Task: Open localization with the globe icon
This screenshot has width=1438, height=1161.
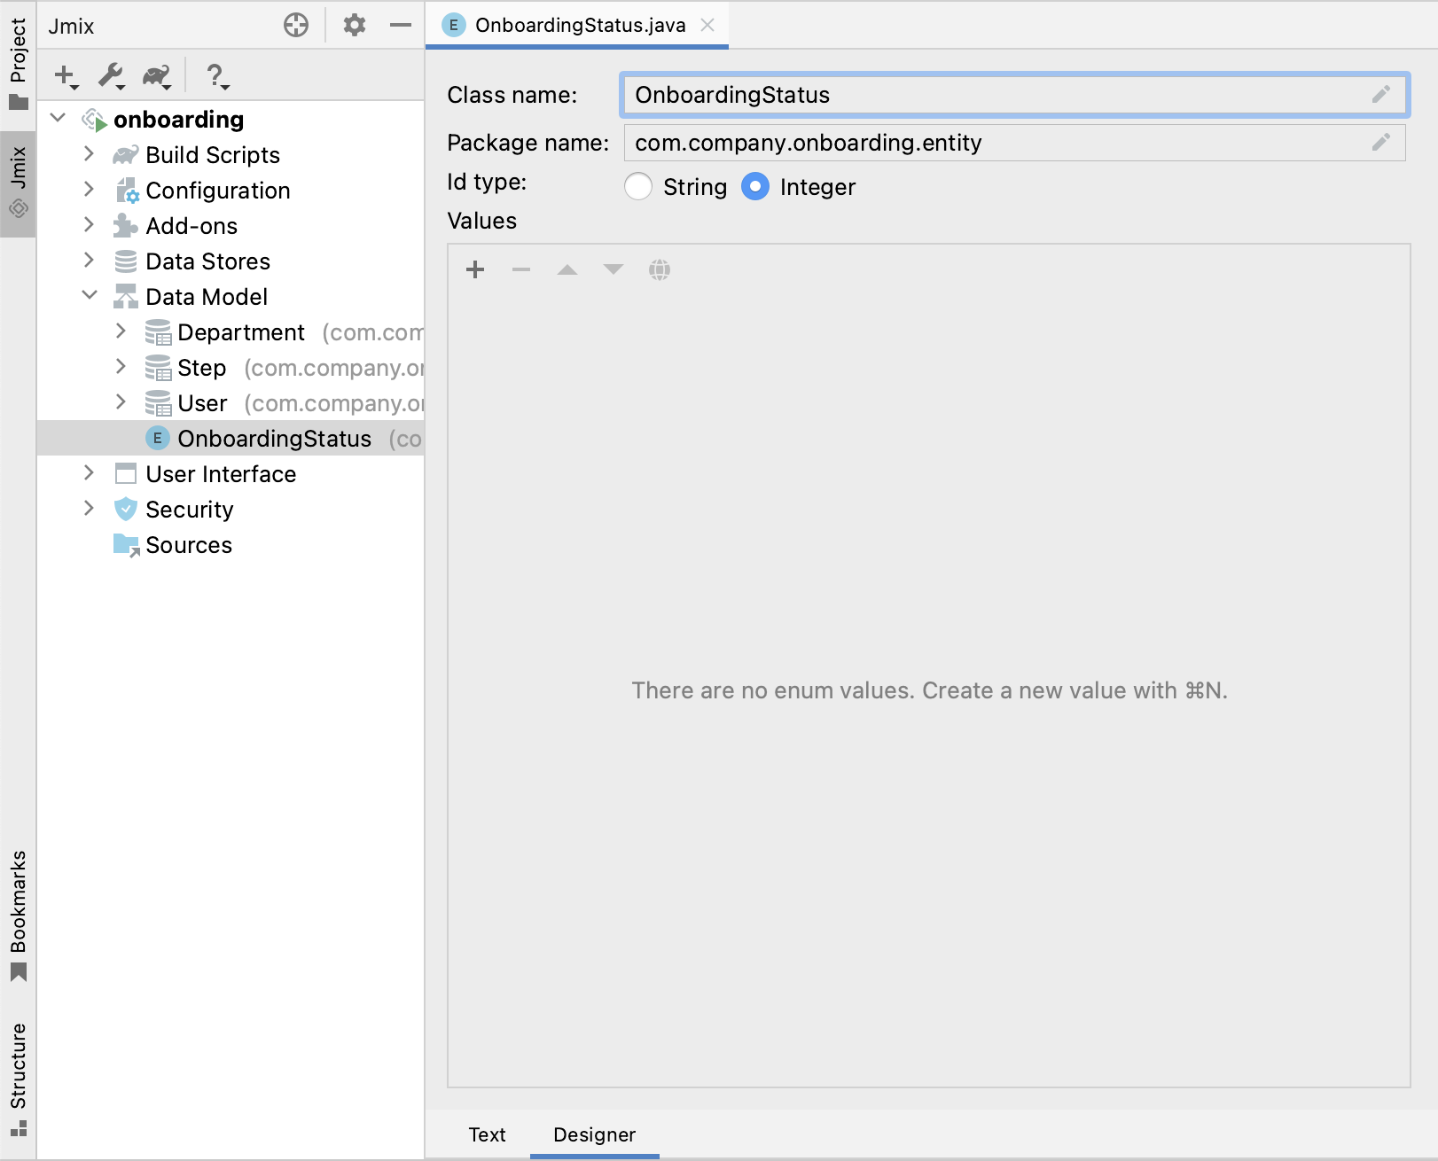Action: click(x=660, y=269)
